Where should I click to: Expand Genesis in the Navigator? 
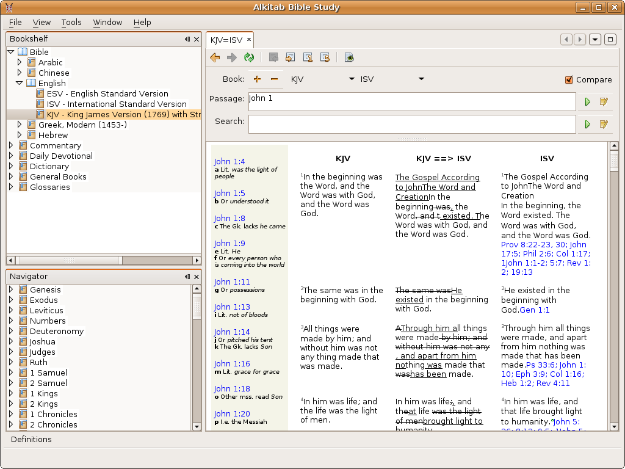pyautogui.click(x=11, y=289)
